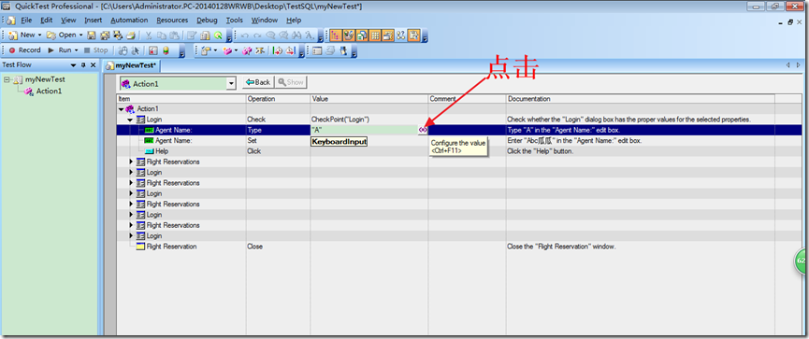809x339 pixels.
Task: Open the Tools menu
Action: tap(234, 21)
